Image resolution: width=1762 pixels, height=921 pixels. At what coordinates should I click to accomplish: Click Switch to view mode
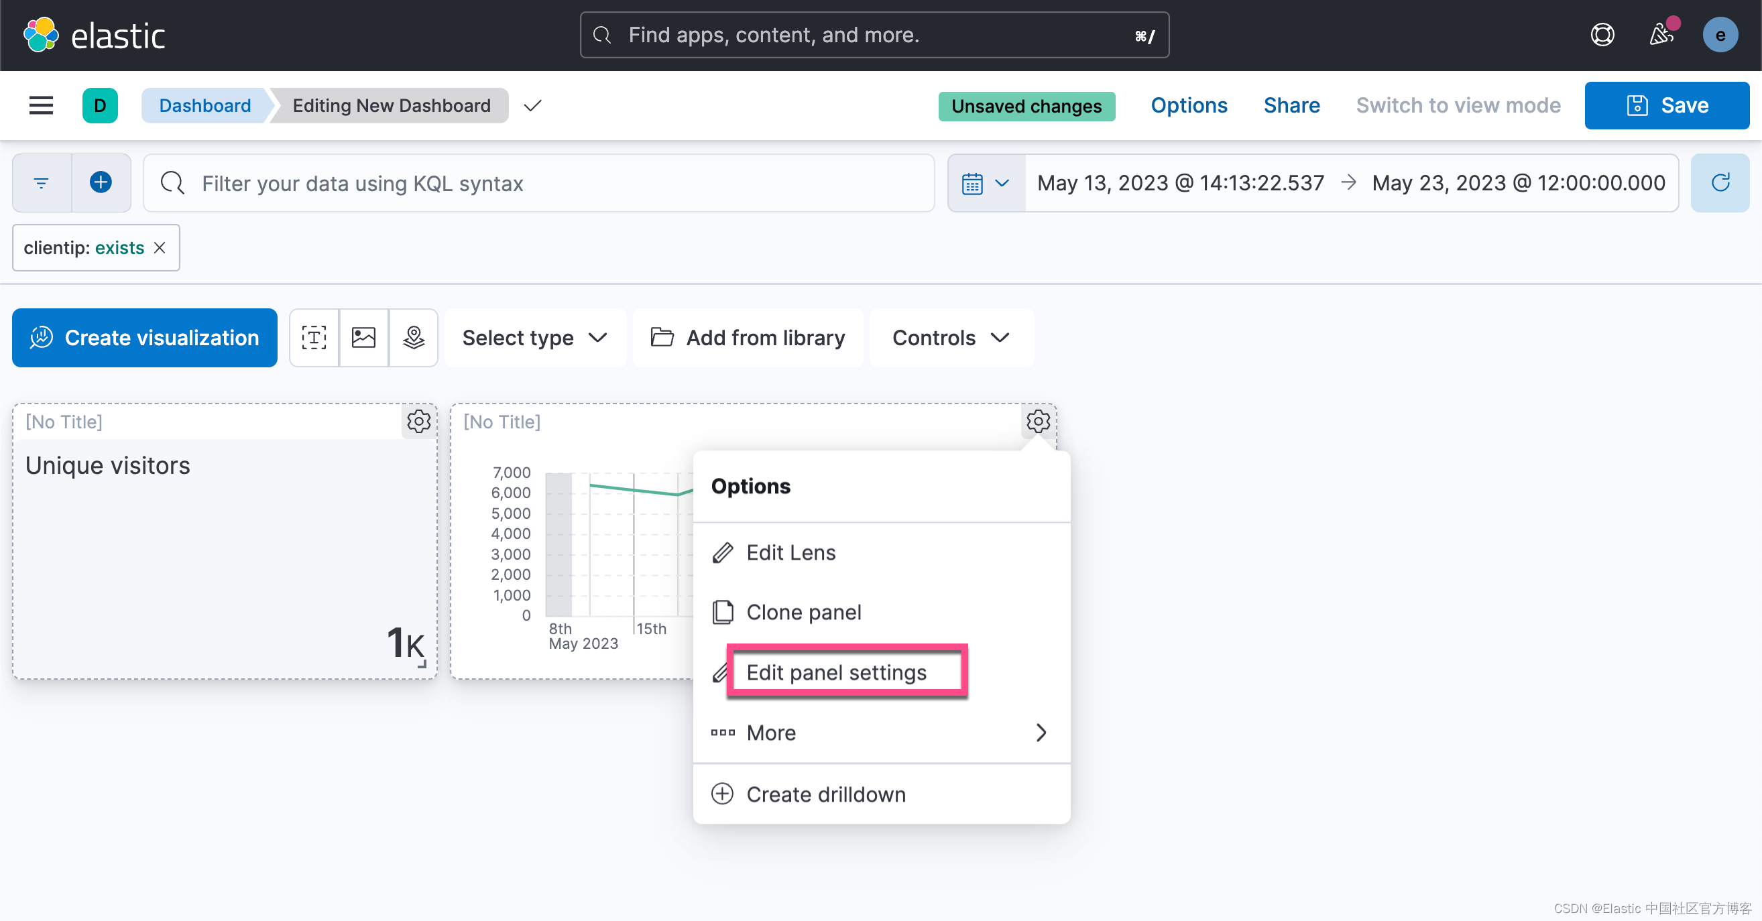(x=1458, y=105)
